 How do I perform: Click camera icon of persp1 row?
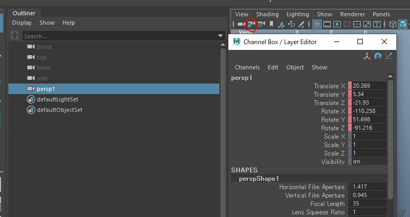pos(31,89)
